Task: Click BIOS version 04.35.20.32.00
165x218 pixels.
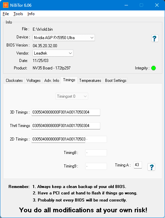Action: click(x=45, y=46)
